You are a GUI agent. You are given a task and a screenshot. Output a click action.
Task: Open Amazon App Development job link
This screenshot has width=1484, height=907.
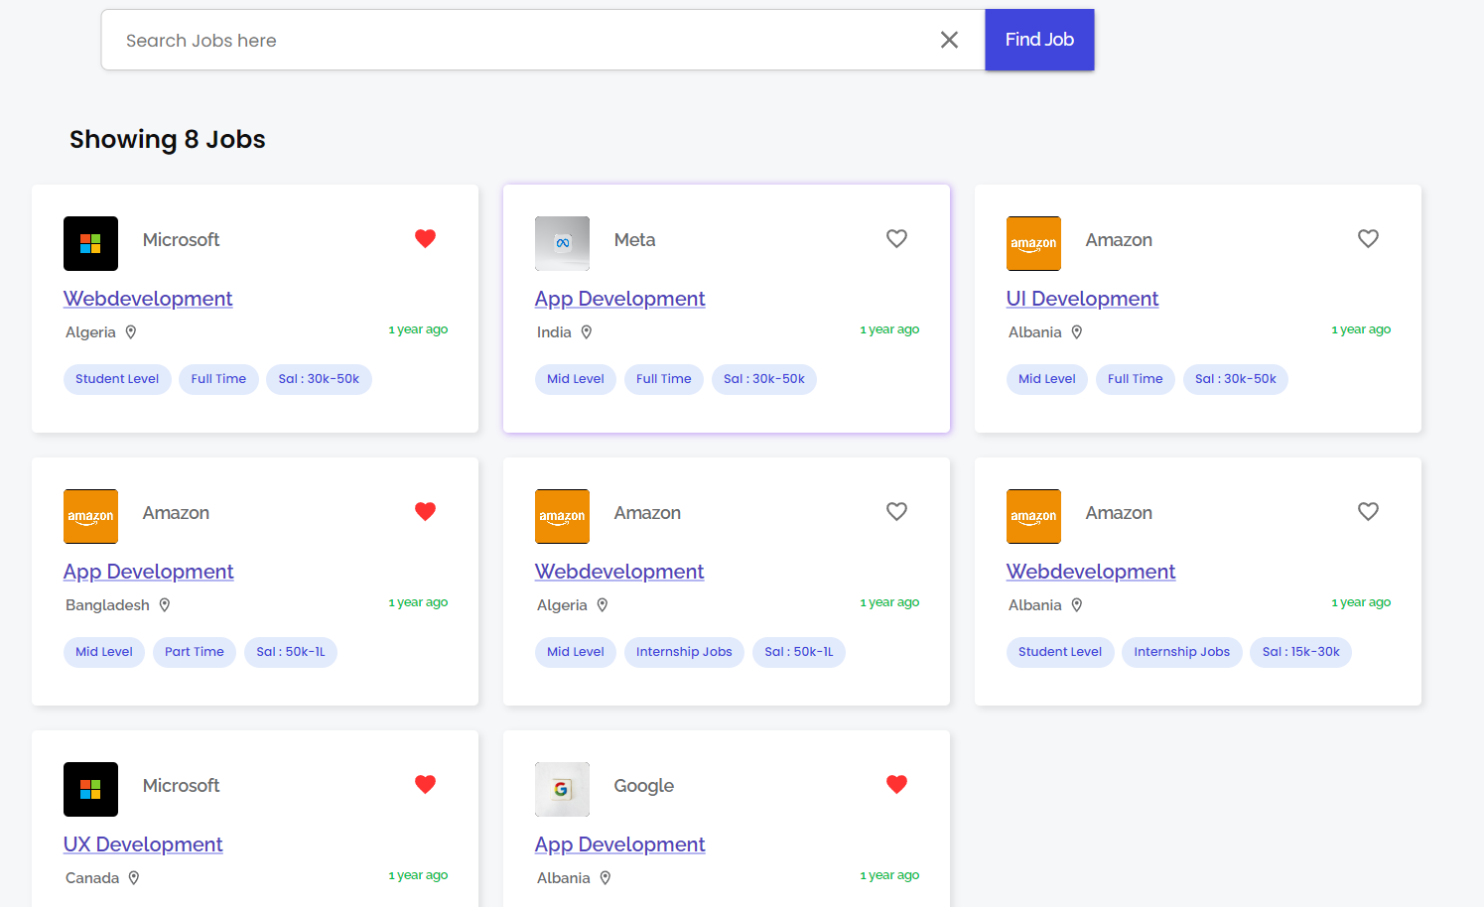[148, 572]
